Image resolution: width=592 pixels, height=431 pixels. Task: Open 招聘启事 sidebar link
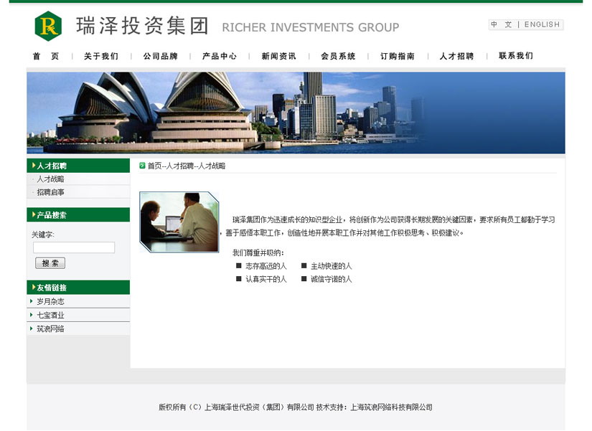[x=51, y=192]
